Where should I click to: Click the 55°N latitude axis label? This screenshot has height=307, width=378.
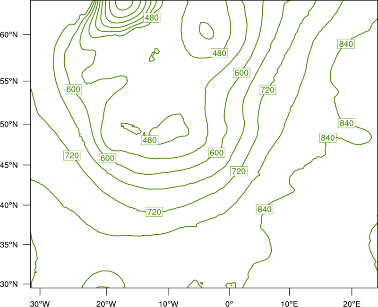9,81
